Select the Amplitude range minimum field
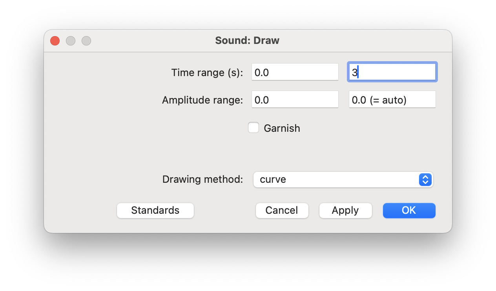Image resolution: width=496 pixels, height=291 pixels. (295, 100)
